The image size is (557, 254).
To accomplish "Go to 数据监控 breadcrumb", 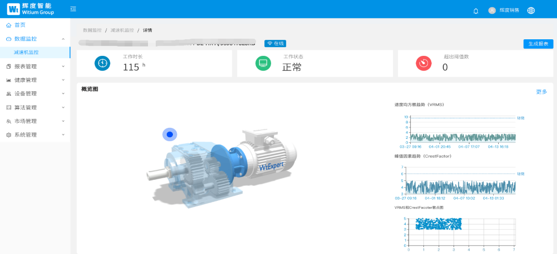I will 92,30.
